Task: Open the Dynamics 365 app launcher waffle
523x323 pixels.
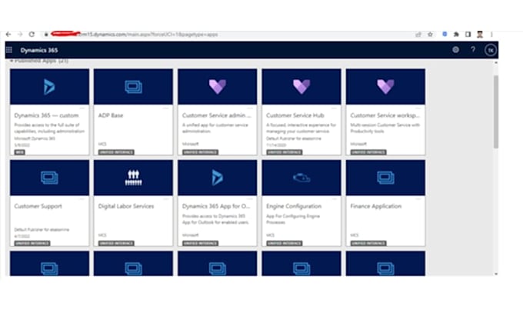Action: [x=9, y=50]
